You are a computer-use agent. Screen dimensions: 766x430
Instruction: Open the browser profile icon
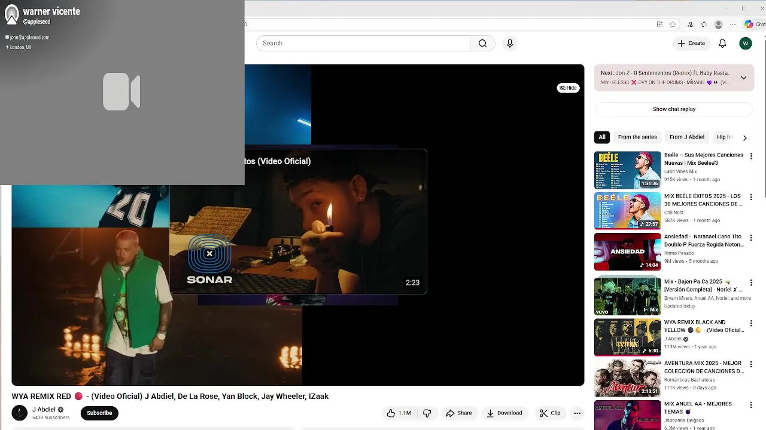click(x=718, y=24)
